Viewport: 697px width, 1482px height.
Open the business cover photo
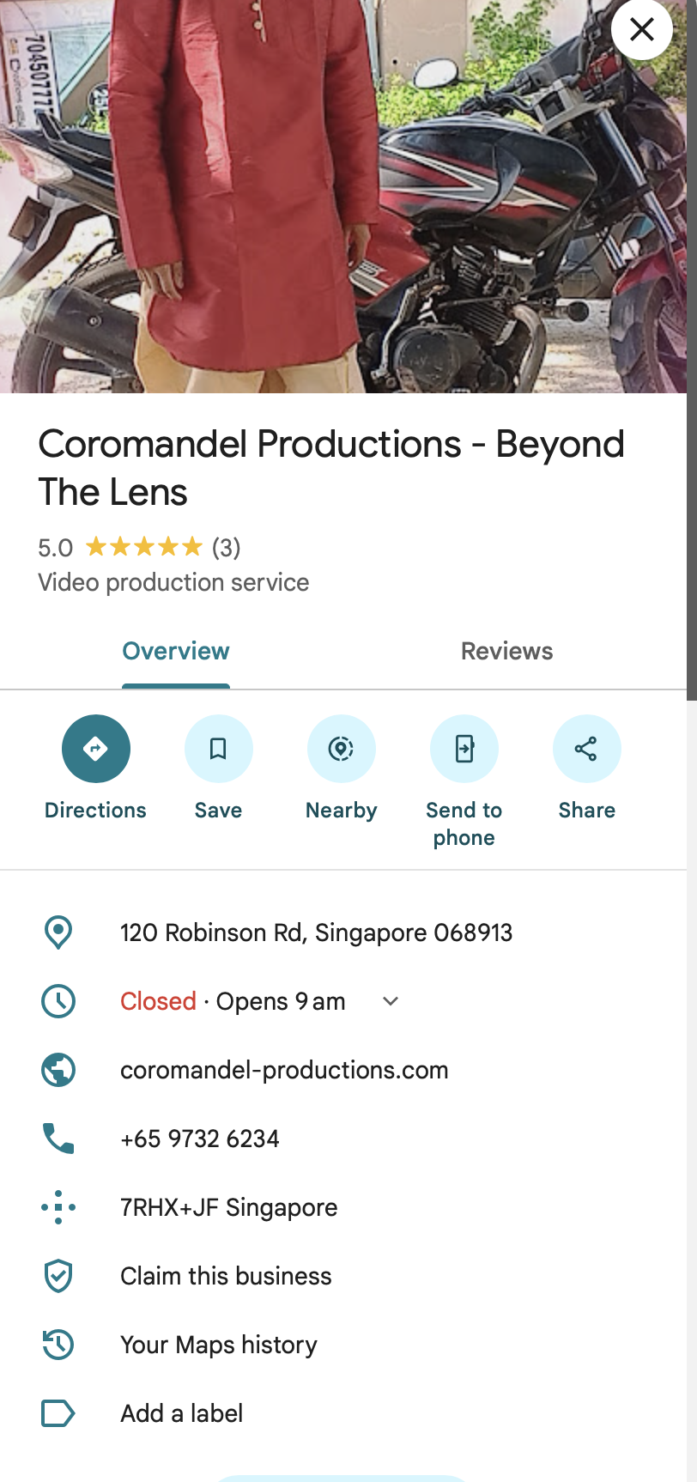(x=343, y=197)
